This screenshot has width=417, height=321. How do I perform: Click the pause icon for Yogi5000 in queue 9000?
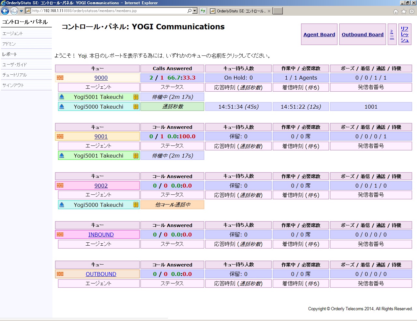(136, 107)
